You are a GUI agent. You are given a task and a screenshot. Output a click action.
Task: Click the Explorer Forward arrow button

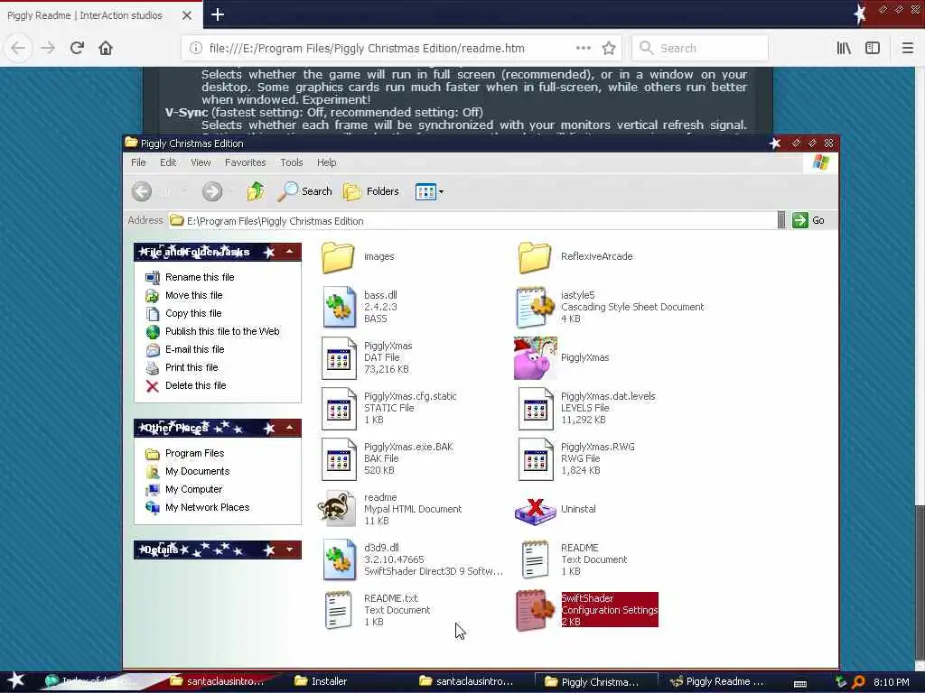(212, 191)
